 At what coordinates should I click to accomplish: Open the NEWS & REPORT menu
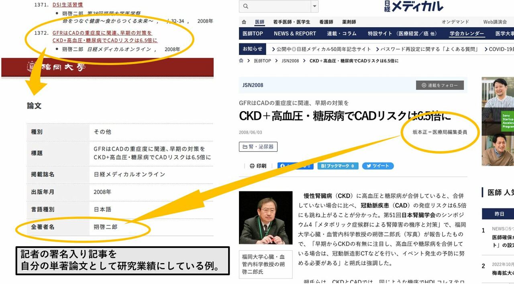[x=295, y=34]
